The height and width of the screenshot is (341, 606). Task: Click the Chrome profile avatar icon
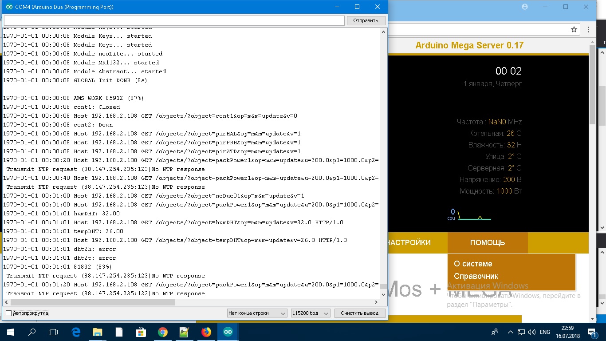tap(525, 7)
